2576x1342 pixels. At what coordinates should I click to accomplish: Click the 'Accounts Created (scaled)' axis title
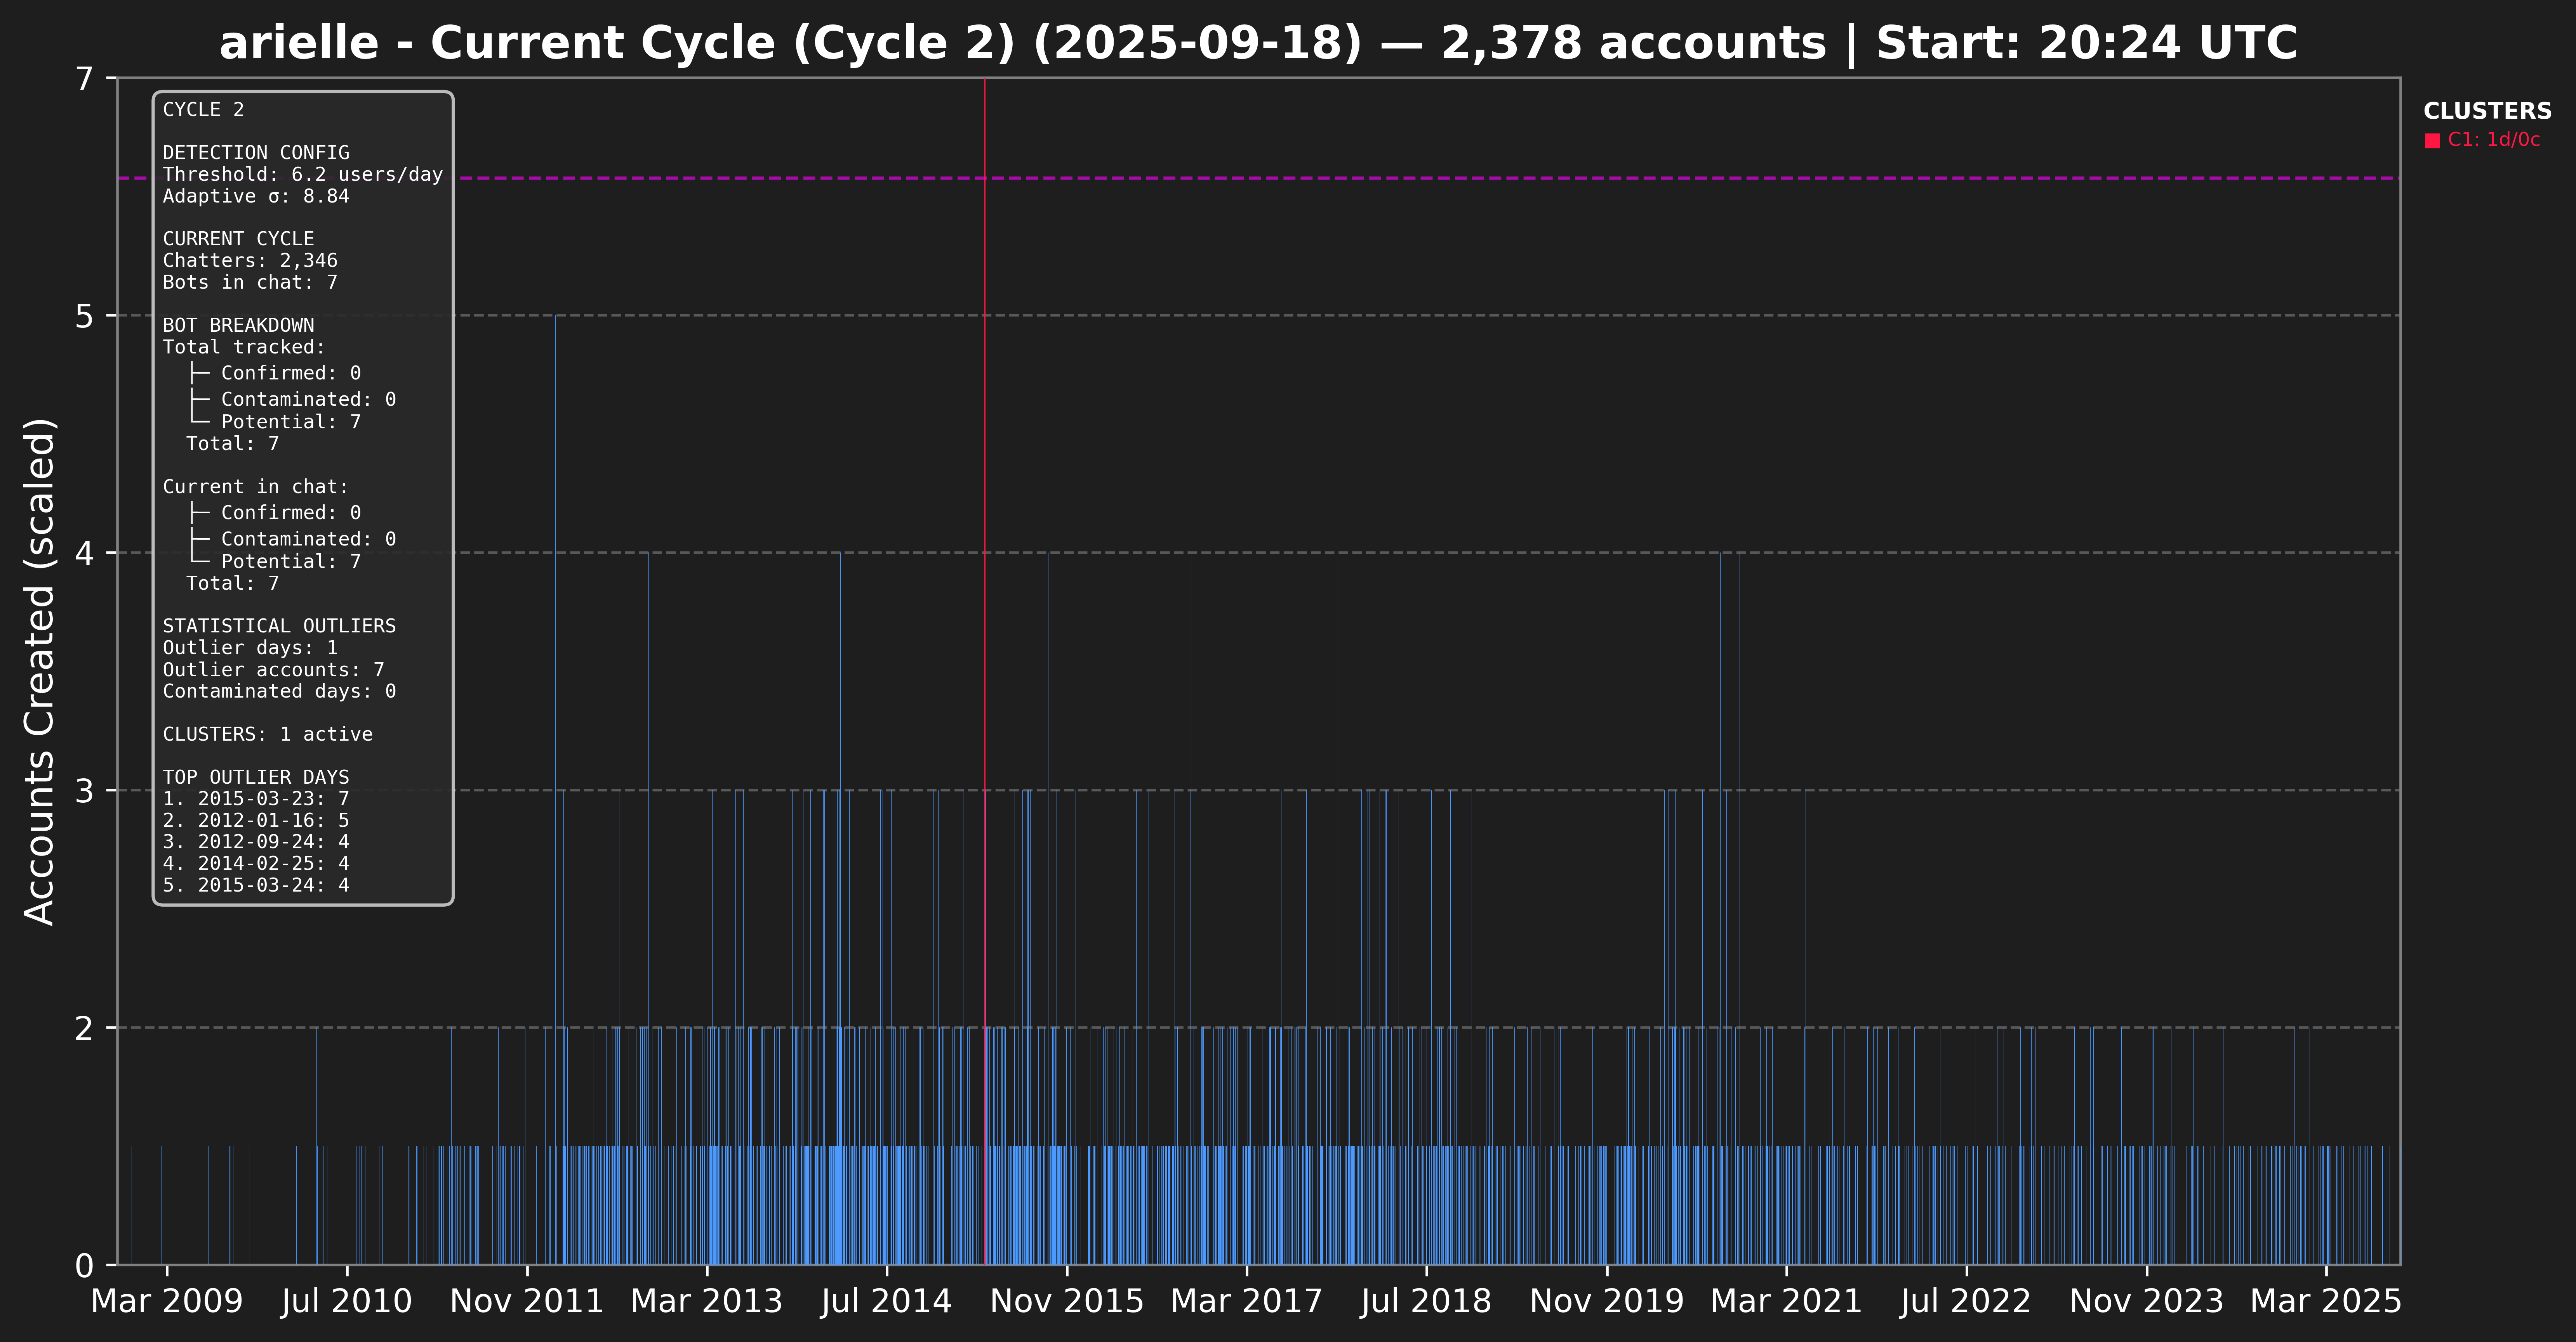pos(40,672)
